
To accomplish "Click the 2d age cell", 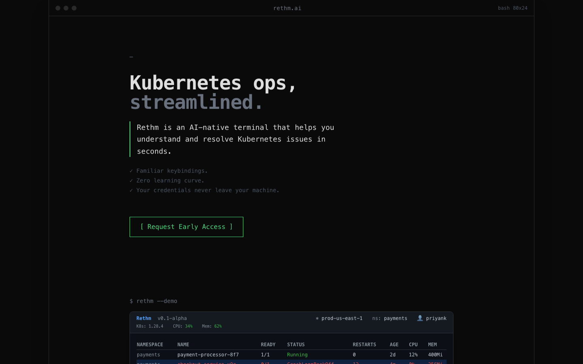I will click(x=393, y=355).
